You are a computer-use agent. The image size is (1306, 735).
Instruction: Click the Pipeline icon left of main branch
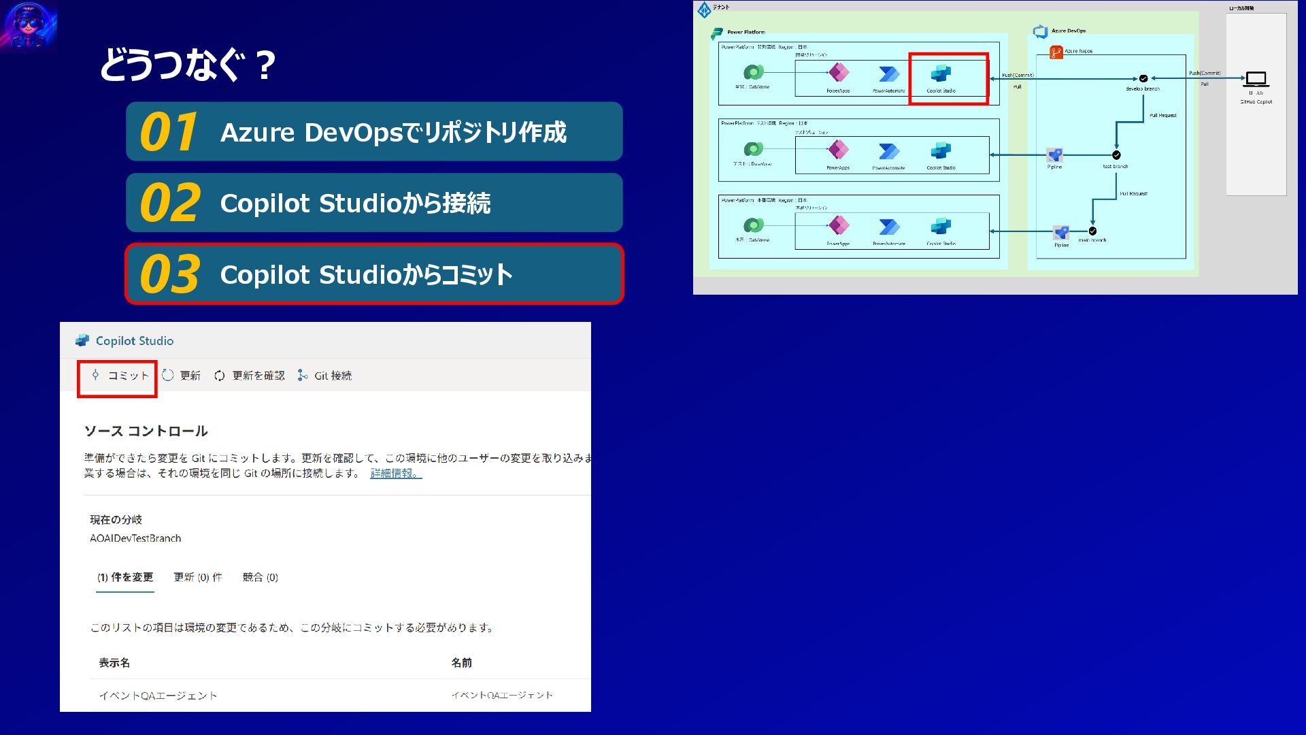[1061, 233]
